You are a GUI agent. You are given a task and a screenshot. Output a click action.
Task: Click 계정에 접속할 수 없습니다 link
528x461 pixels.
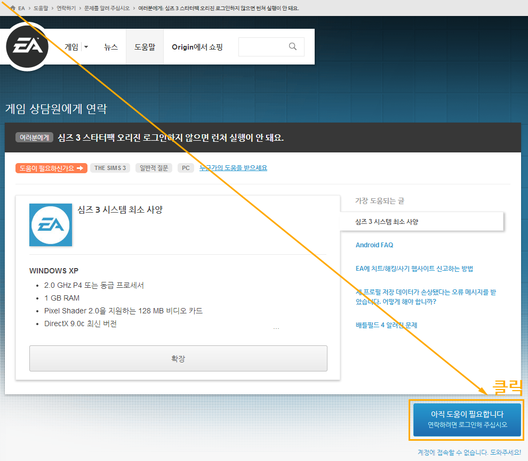pos(469,452)
